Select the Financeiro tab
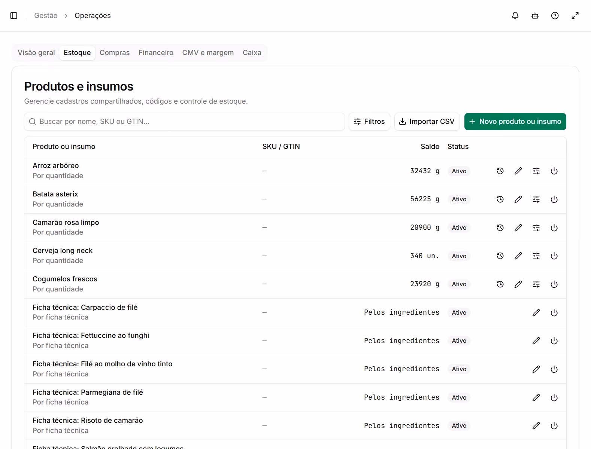The height and width of the screenshot is (449, 591). 156,53
